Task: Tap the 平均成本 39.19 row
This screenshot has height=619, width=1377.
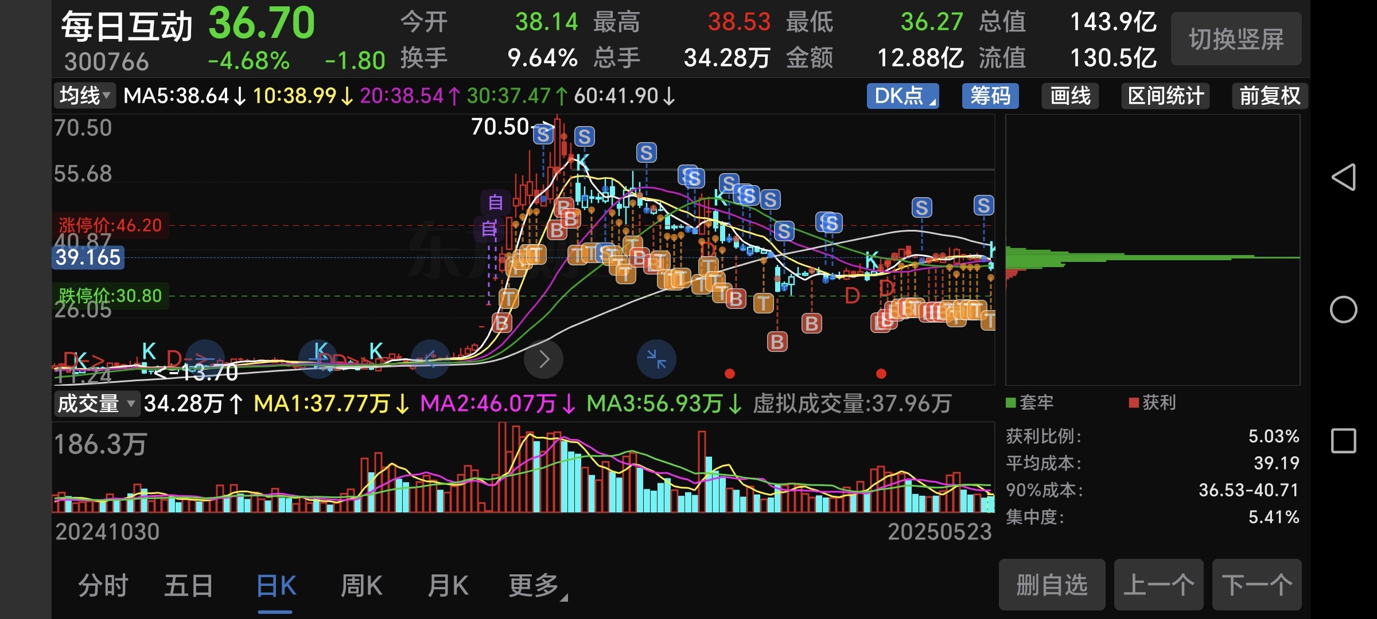Action: (x=1152, y=463)
